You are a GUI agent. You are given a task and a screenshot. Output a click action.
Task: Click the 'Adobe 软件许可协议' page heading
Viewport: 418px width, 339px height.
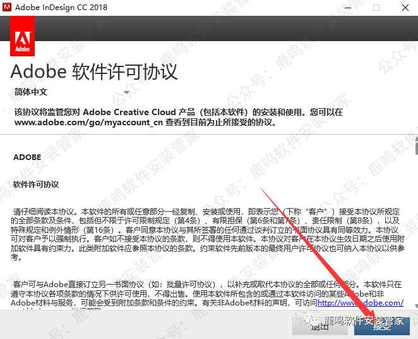94,71
